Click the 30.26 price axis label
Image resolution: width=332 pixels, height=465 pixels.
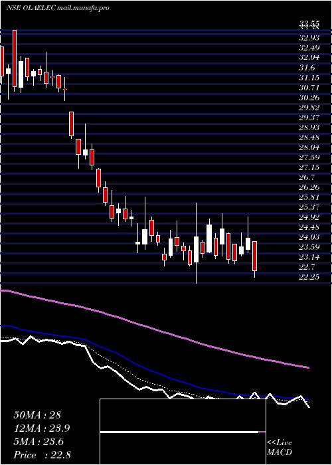coord(309,98)
